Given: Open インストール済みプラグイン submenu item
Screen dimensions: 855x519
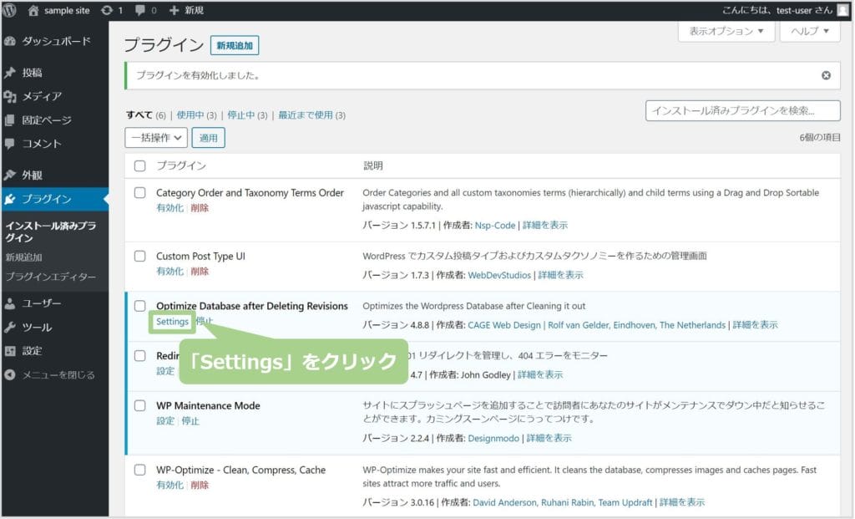Looking at the screenshot, I should (x=51, y=232).
